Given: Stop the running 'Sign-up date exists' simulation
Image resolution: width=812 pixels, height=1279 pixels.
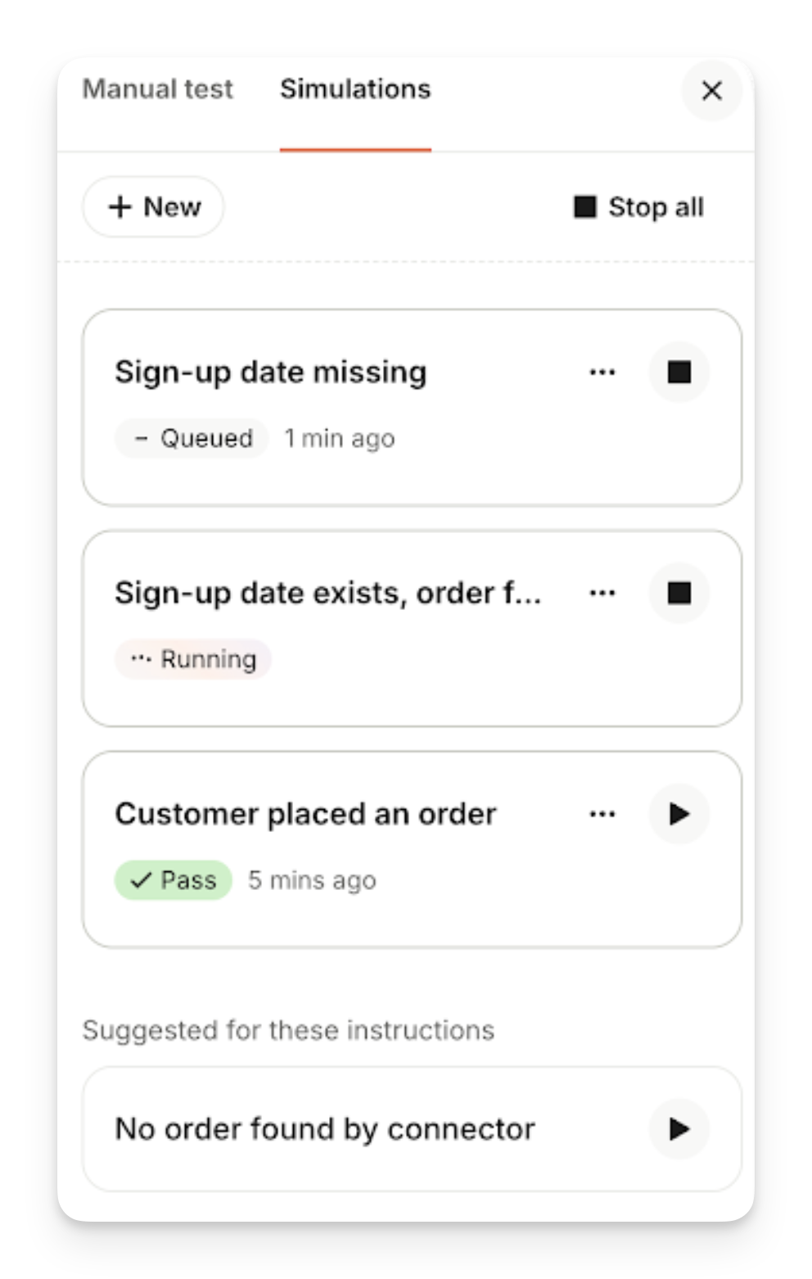Looking at the screenshot, I should tap(679, 593).
